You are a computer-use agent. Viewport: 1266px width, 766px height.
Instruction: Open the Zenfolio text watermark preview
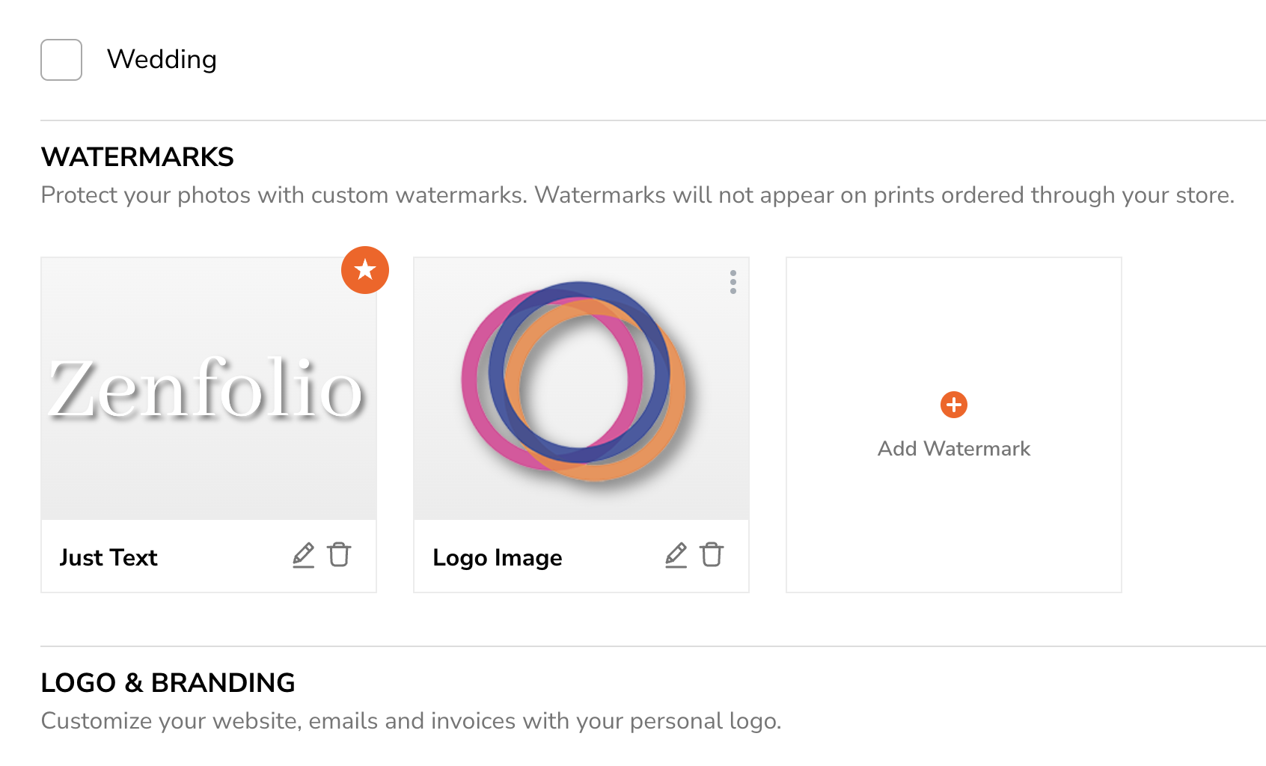click(209, 389)
